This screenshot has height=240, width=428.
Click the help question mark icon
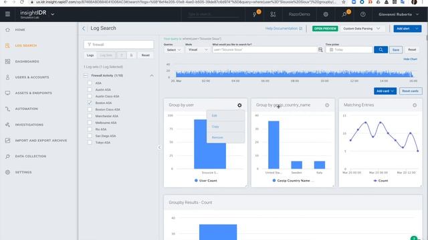pos(362,14)
